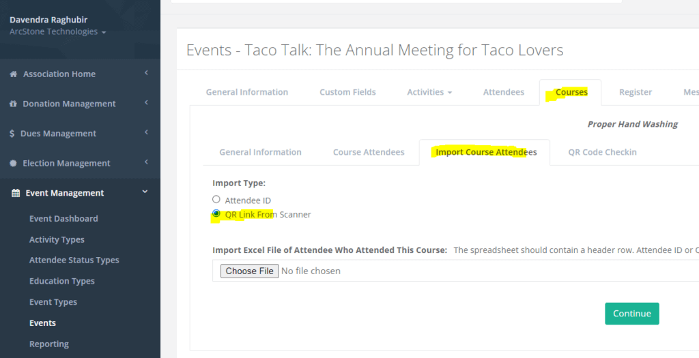
Task: Open the QR Code Checkin tab
Action: 602,152
